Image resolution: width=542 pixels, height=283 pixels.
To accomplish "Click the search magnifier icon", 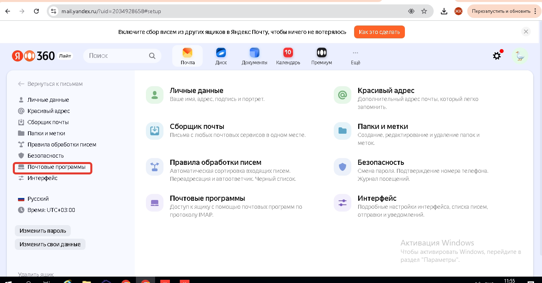I will coord(152,56).
